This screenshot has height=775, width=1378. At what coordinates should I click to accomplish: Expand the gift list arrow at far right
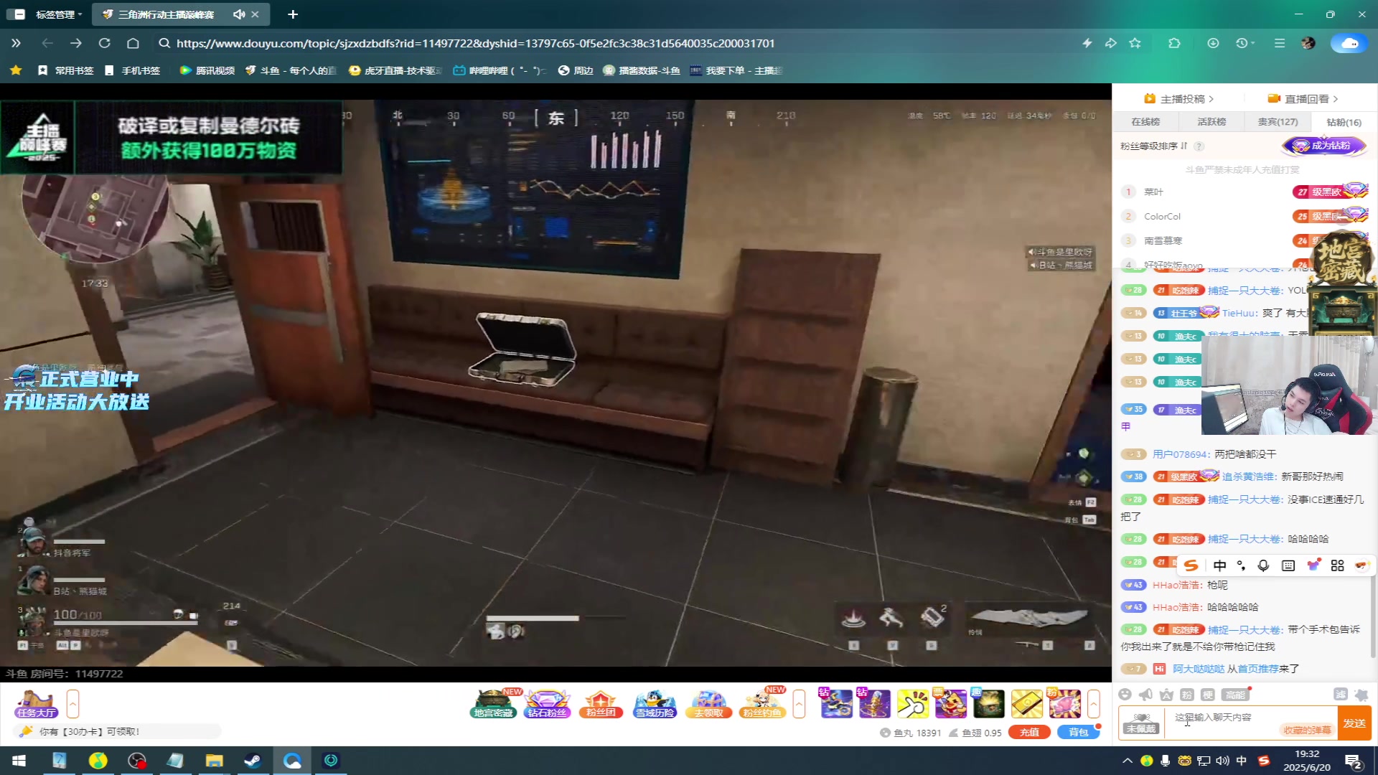[1093, 704]
